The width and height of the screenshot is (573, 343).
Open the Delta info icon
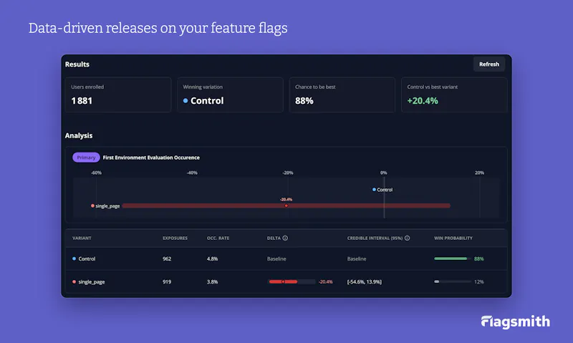pyautogui.click(x=285, y=238)
